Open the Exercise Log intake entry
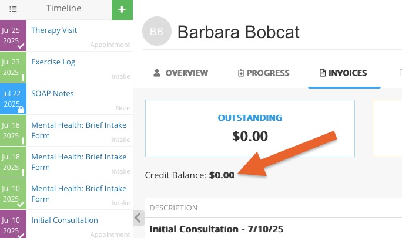Image resolution: width=402 pixels, height=238 pixels. click(x=53, y=62)
